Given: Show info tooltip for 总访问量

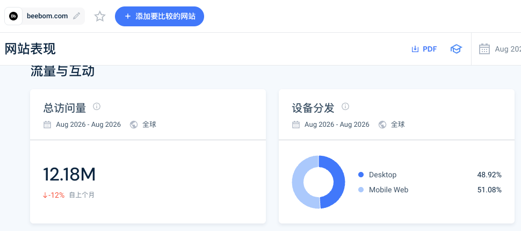Looking at the screenshot, I should point(96,106).
